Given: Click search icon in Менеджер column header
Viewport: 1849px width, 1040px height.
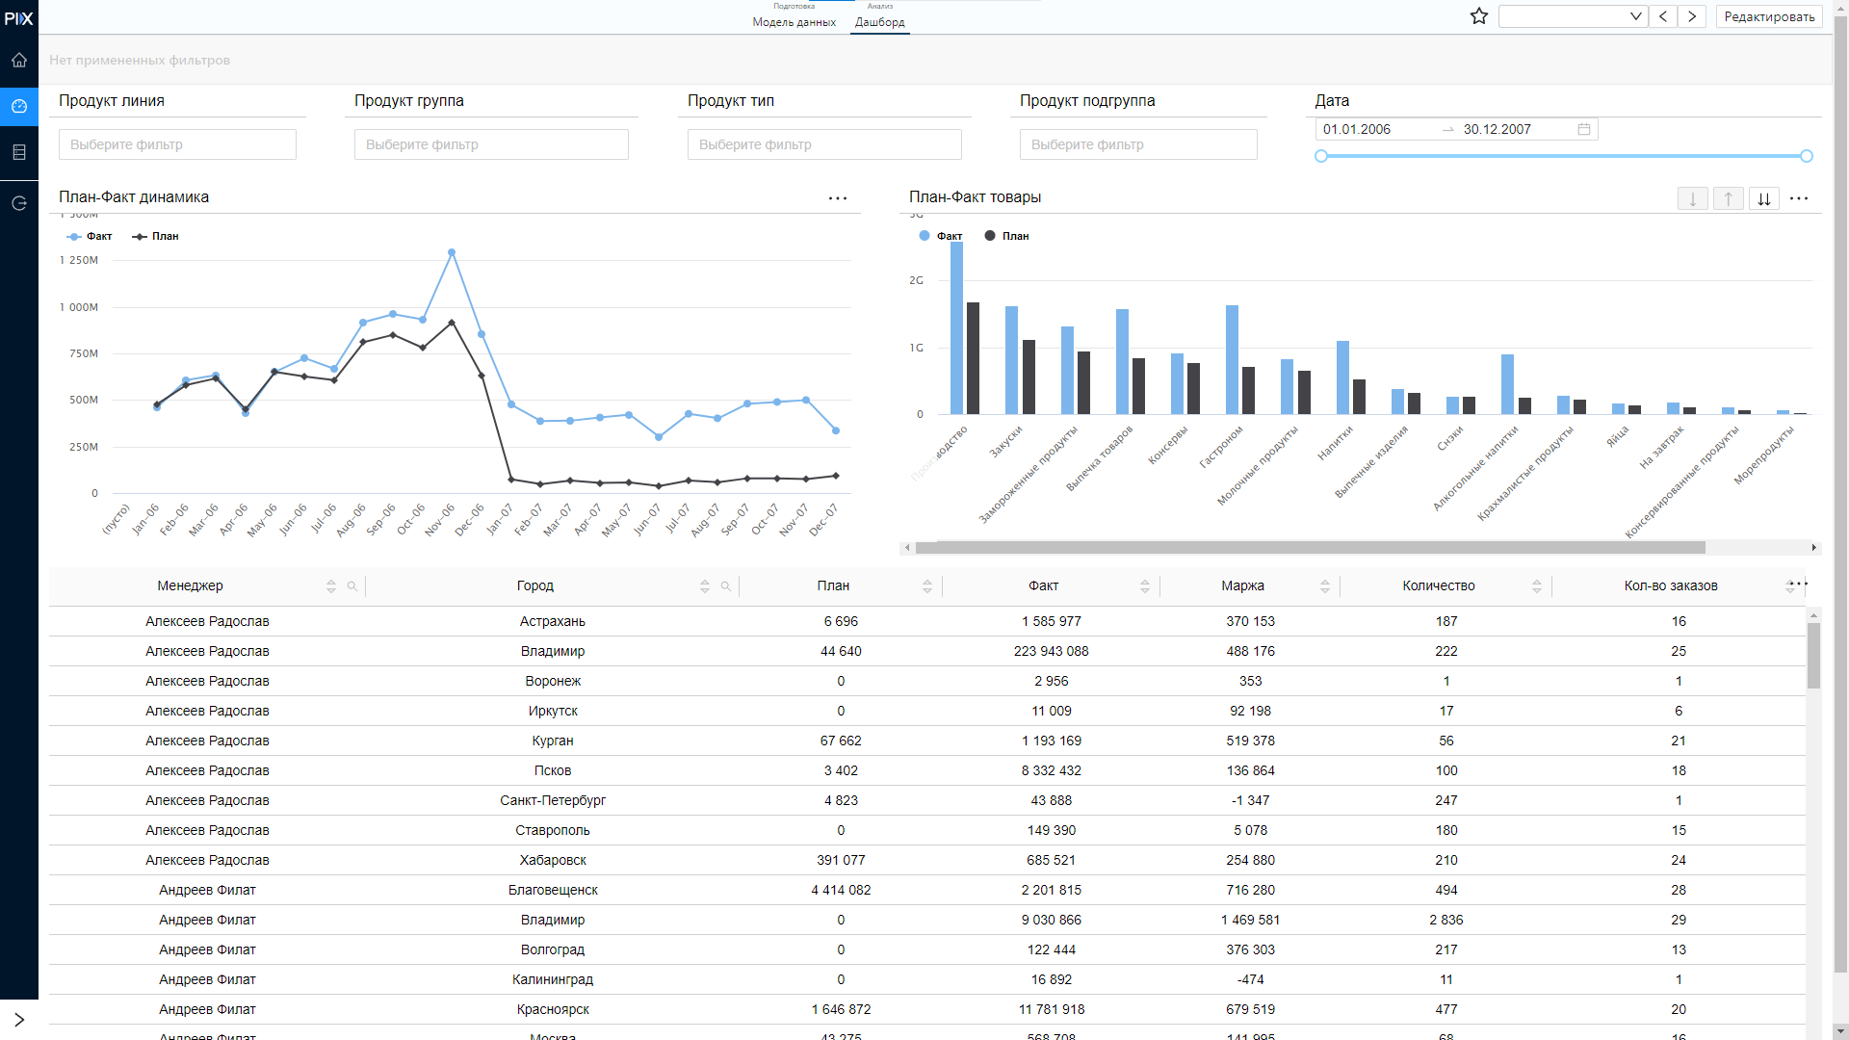Looking at the screenshot, I should [x=352, y=585].
